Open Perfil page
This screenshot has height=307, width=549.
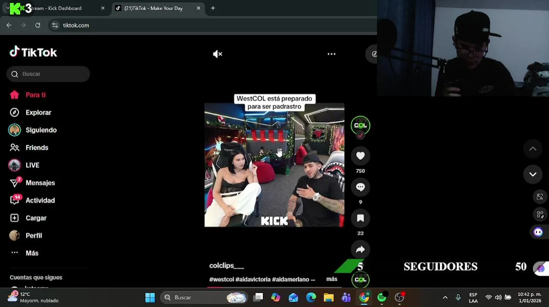(34, 235)
